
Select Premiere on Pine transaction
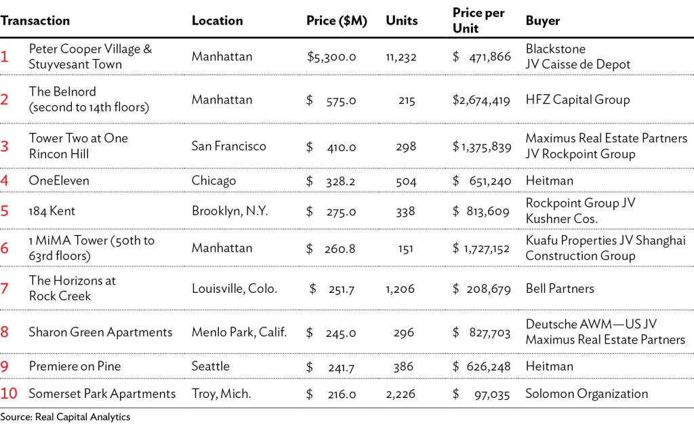[x=75, y=366]
